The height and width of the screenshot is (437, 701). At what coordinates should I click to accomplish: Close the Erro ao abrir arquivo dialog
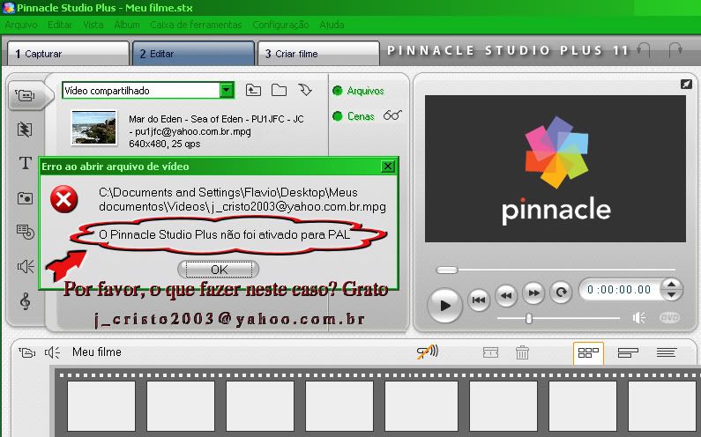388,167
